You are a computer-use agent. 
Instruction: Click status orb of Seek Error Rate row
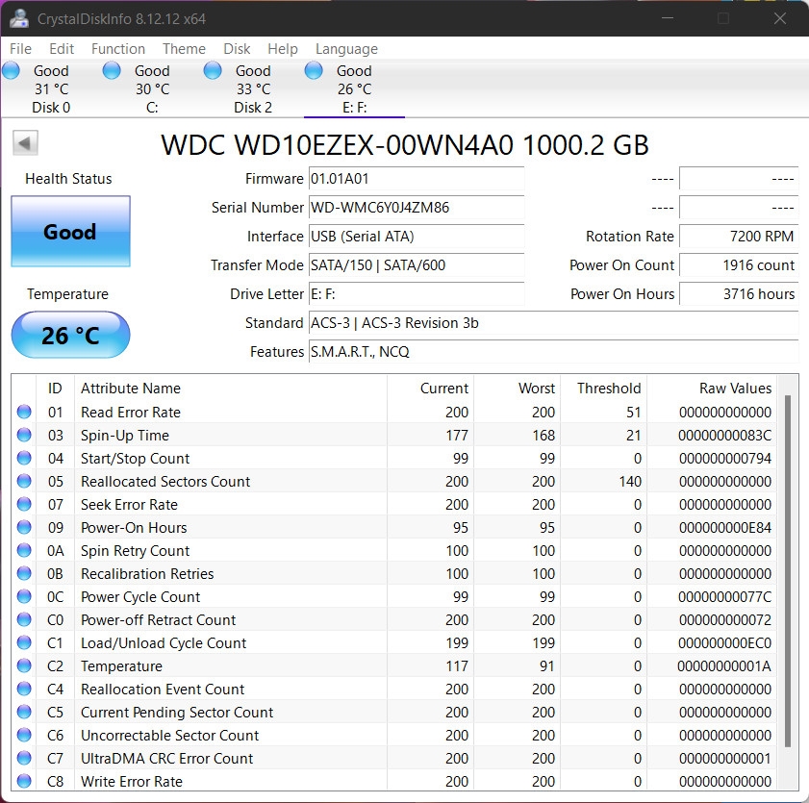click(x=24, y=504)
